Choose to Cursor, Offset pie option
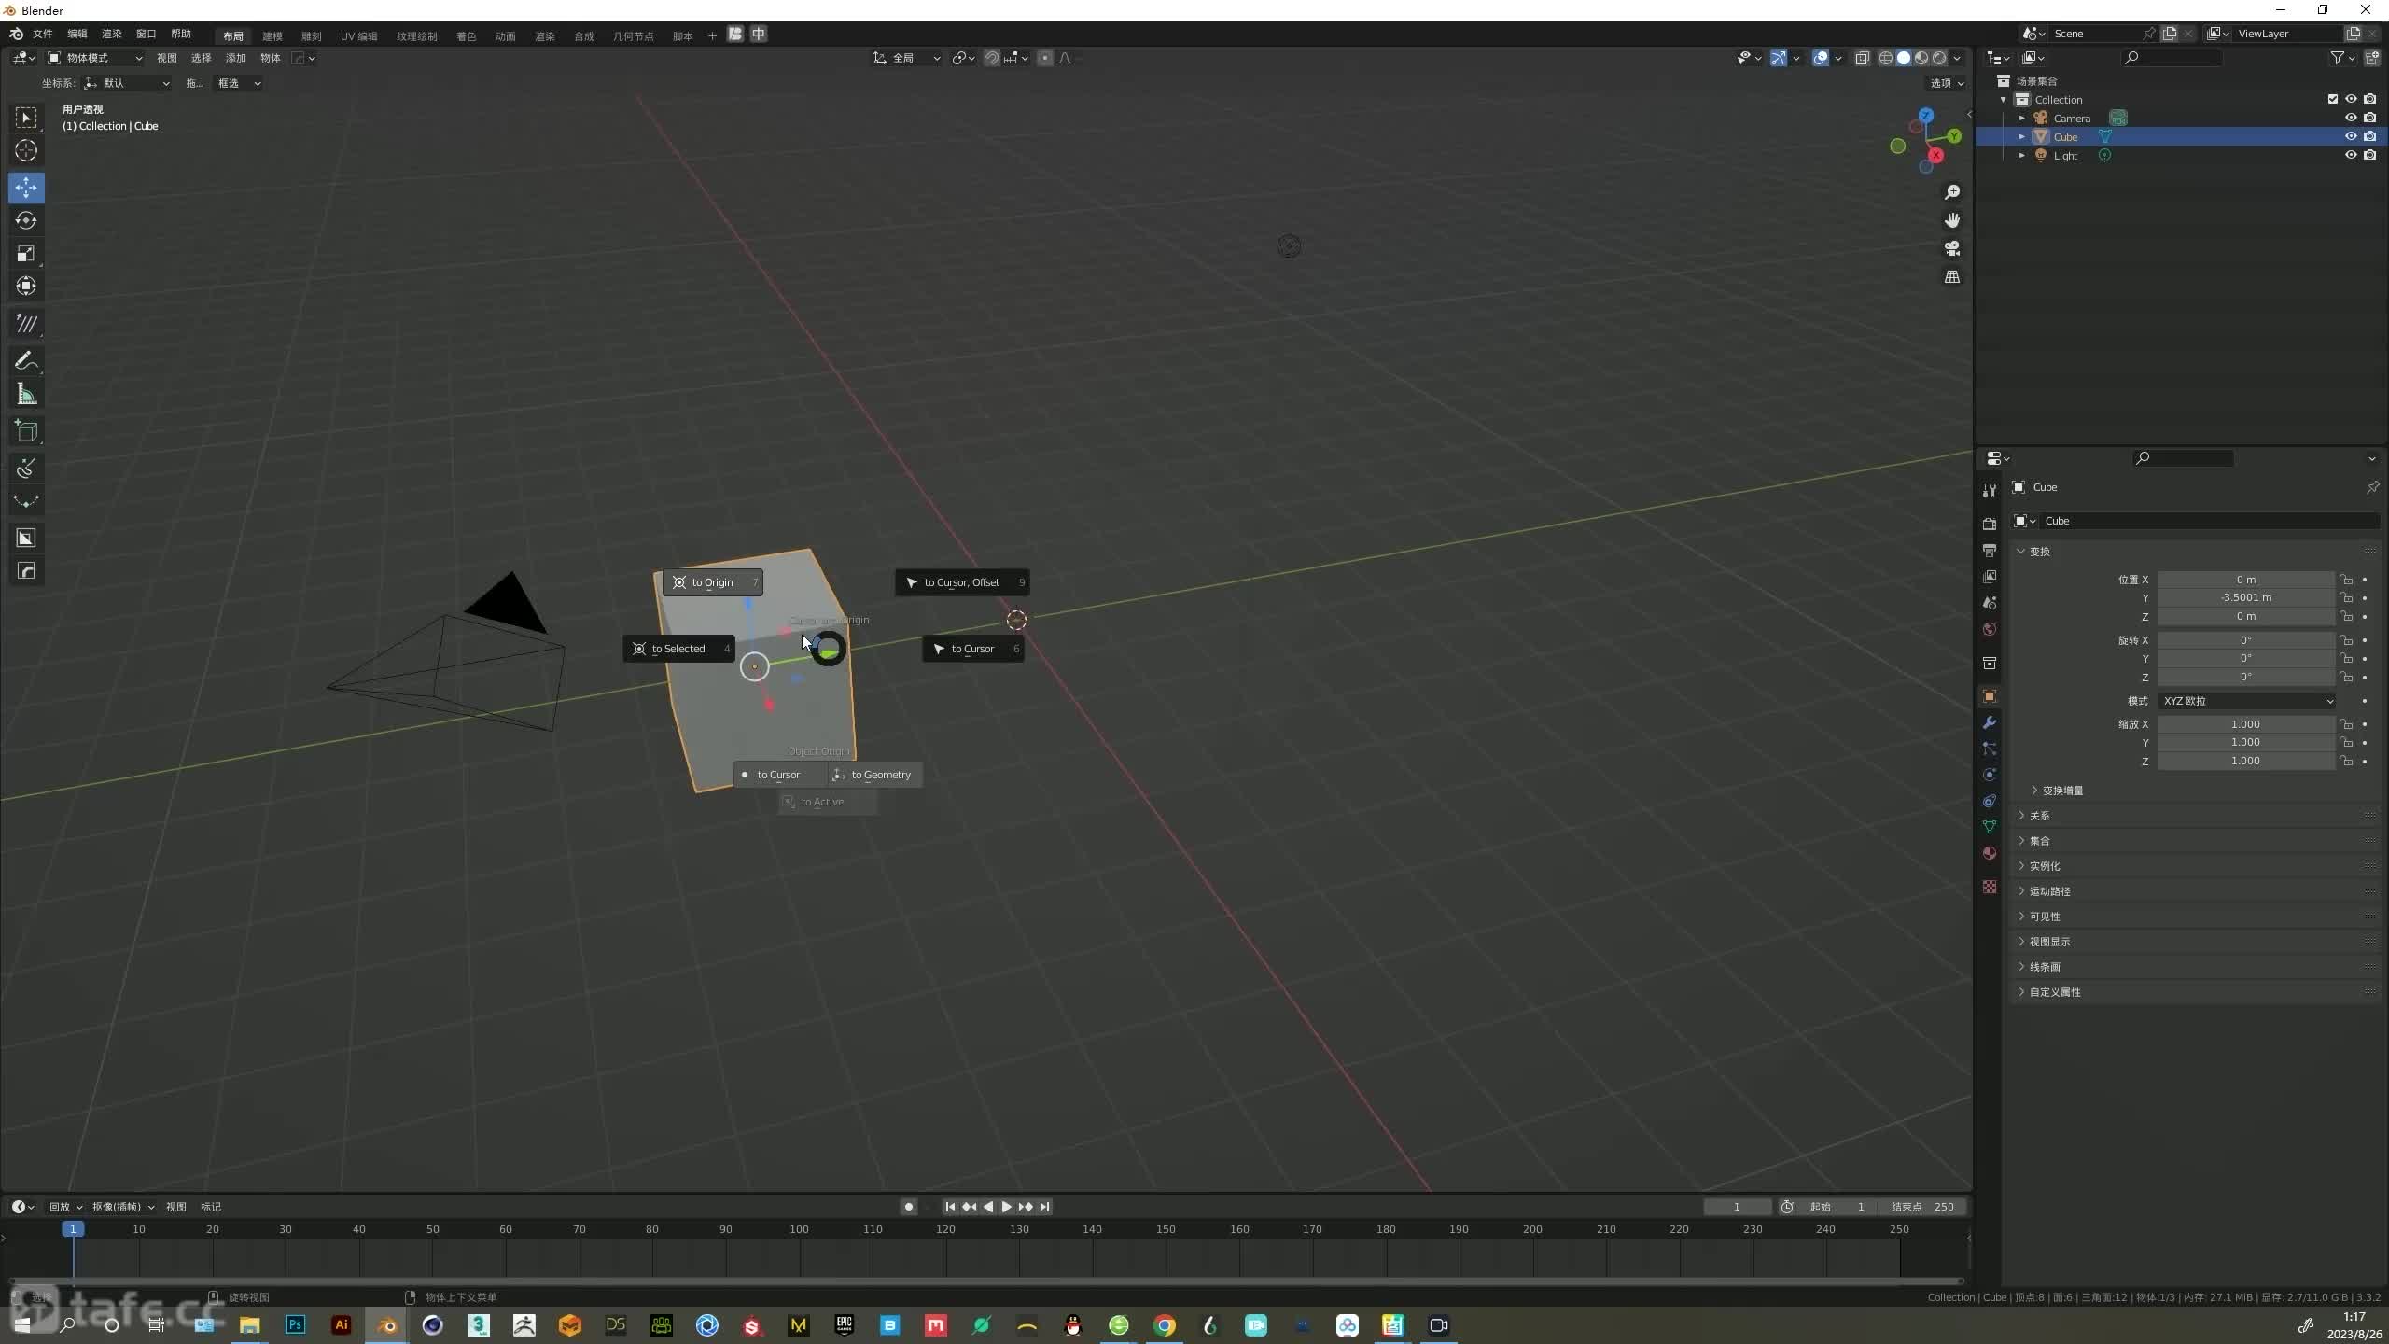Image resolution: width=2389 pixels, height=1344 pixels. pyautogui.click(x=962, y=582)
